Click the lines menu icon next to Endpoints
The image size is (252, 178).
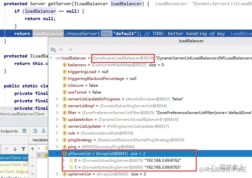24,131
